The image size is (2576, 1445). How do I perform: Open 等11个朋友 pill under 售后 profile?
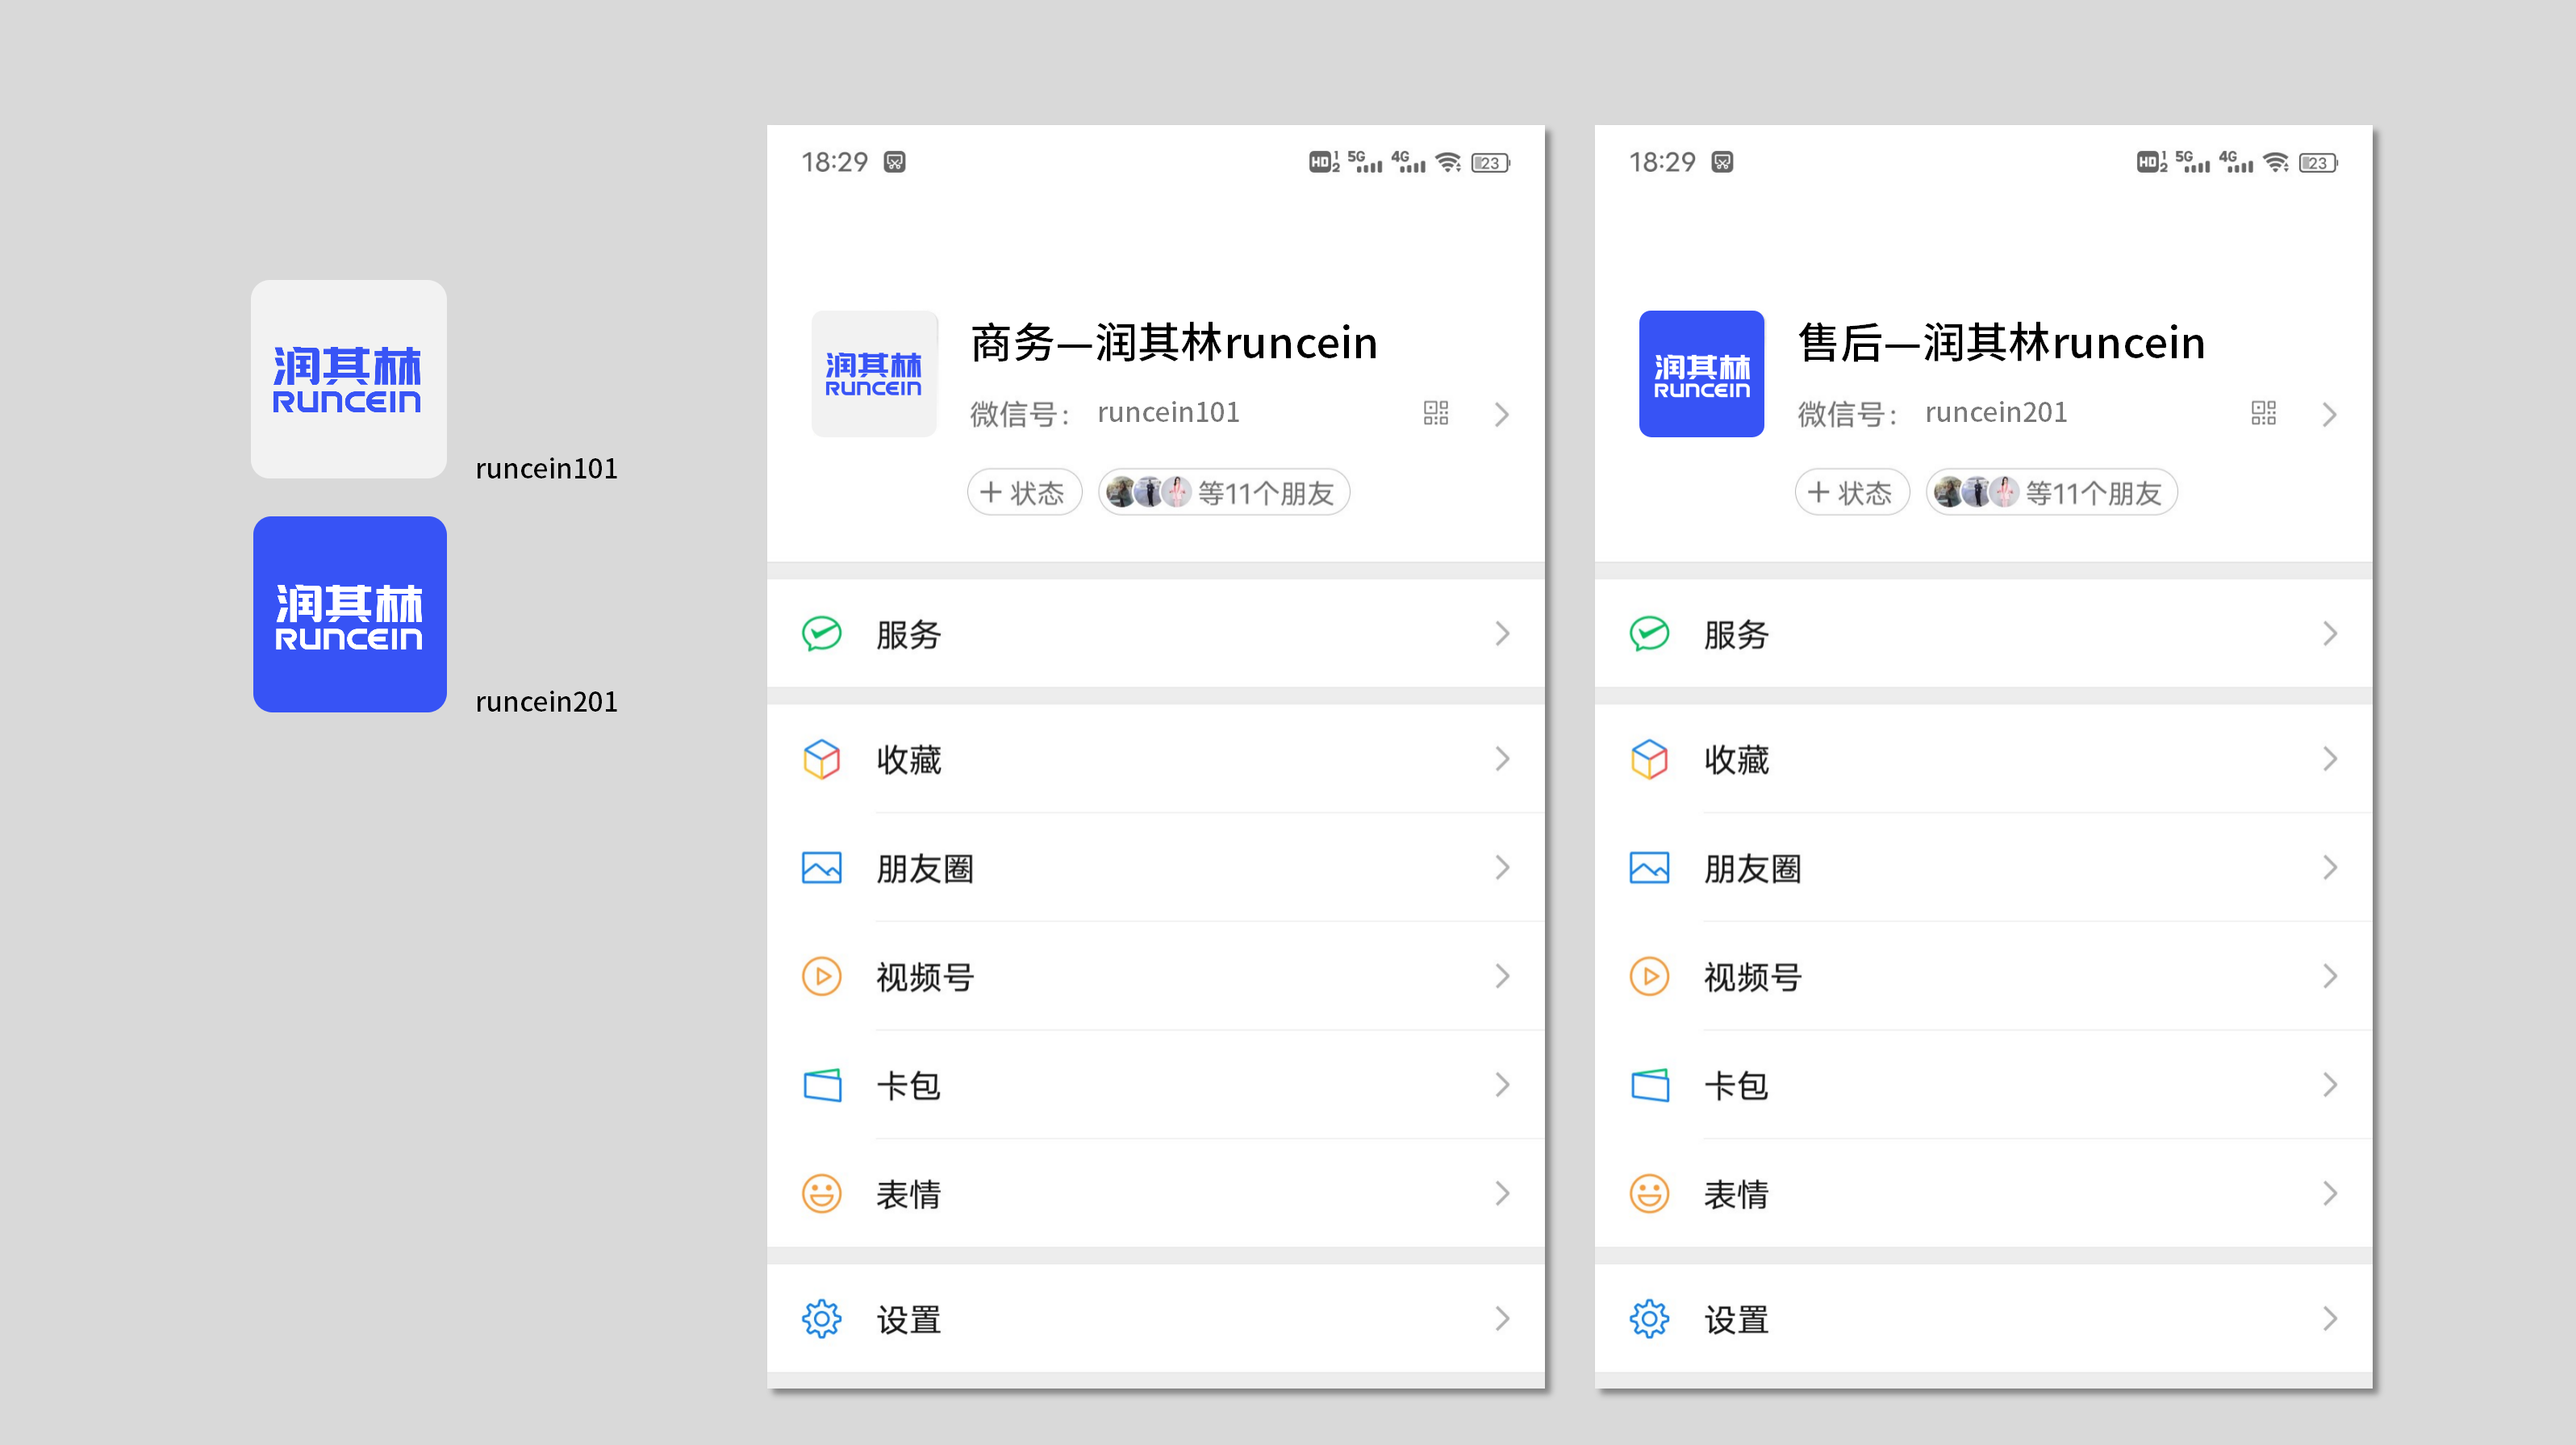click(x=2052, y=492)
